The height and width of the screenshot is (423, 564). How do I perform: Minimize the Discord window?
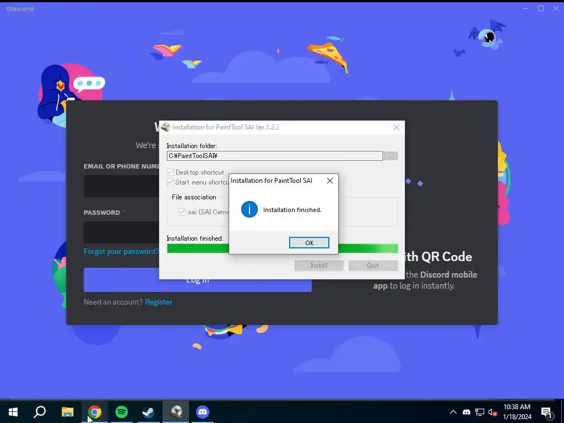click(x=525, y=8)
